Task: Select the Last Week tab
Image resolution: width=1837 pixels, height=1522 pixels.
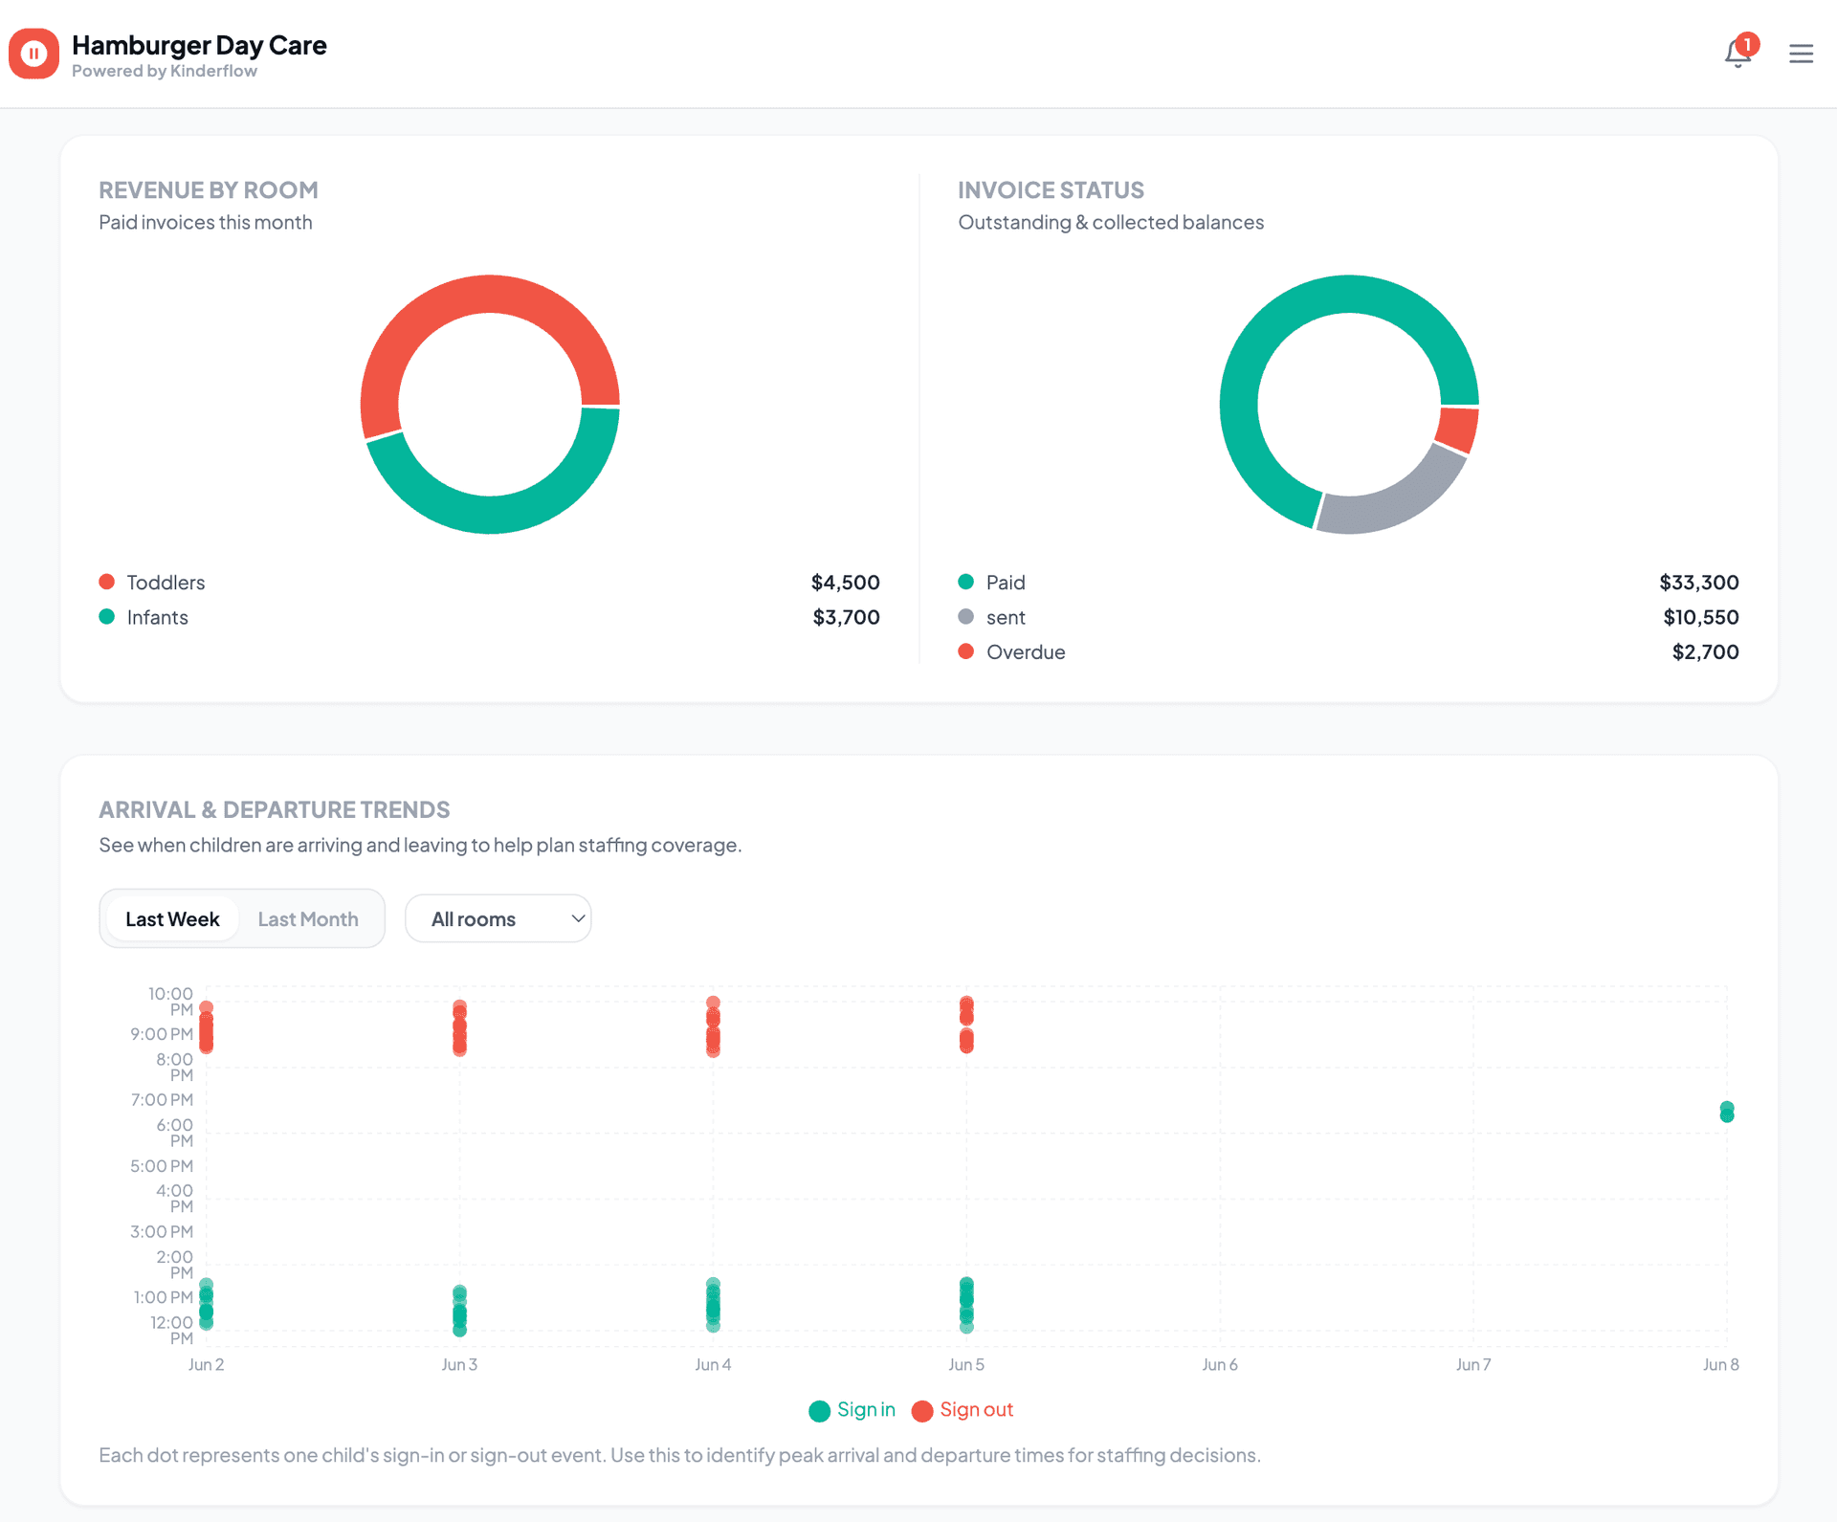Action: 172,919
